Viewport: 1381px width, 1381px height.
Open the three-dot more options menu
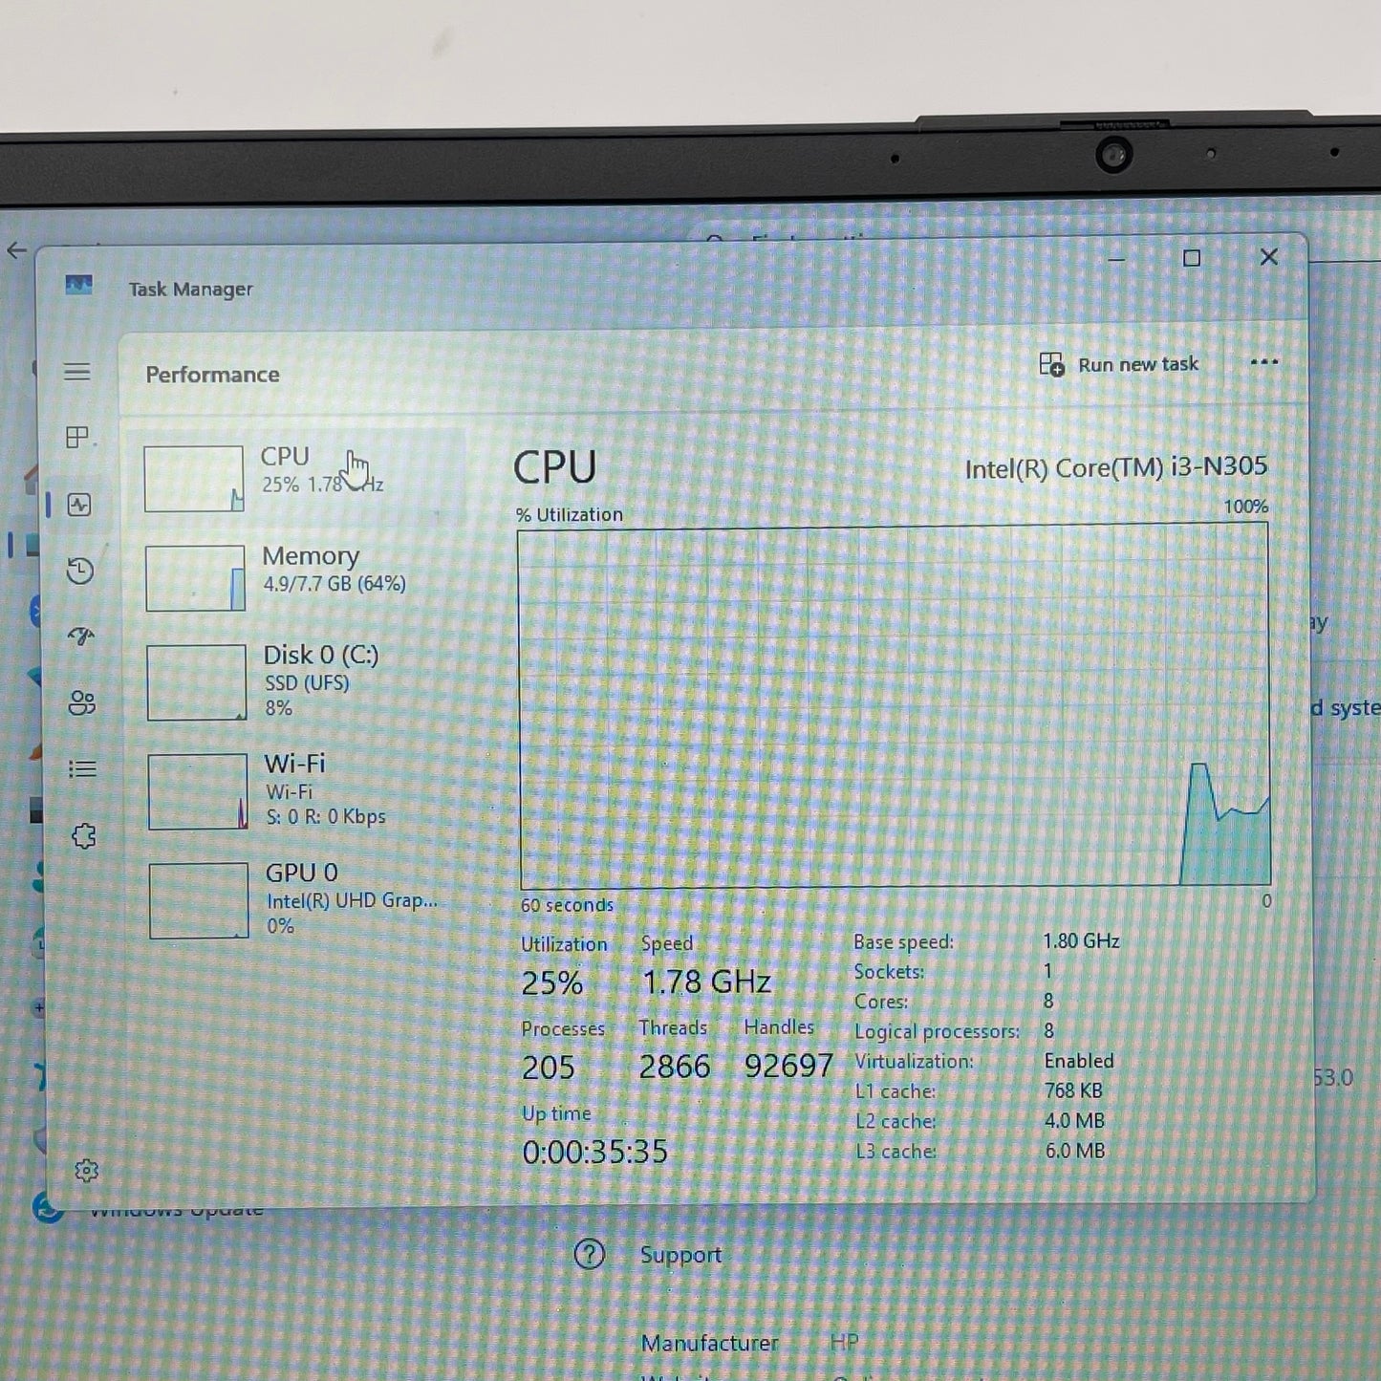[1263, 362]
